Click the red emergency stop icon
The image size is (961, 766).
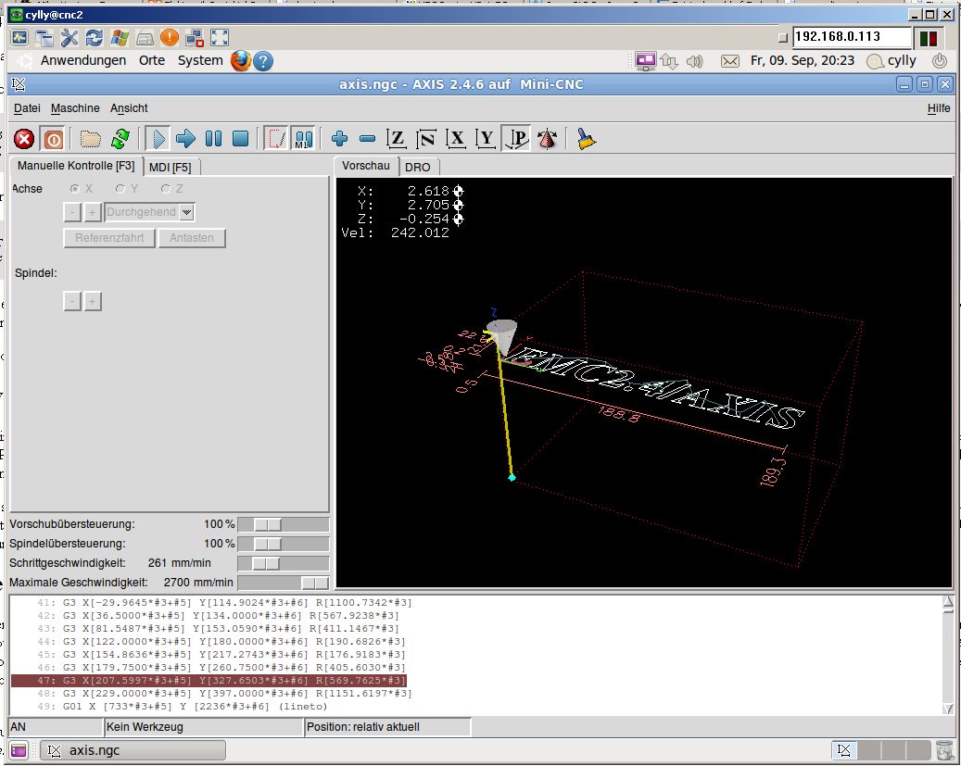click(x=24, y=139)
